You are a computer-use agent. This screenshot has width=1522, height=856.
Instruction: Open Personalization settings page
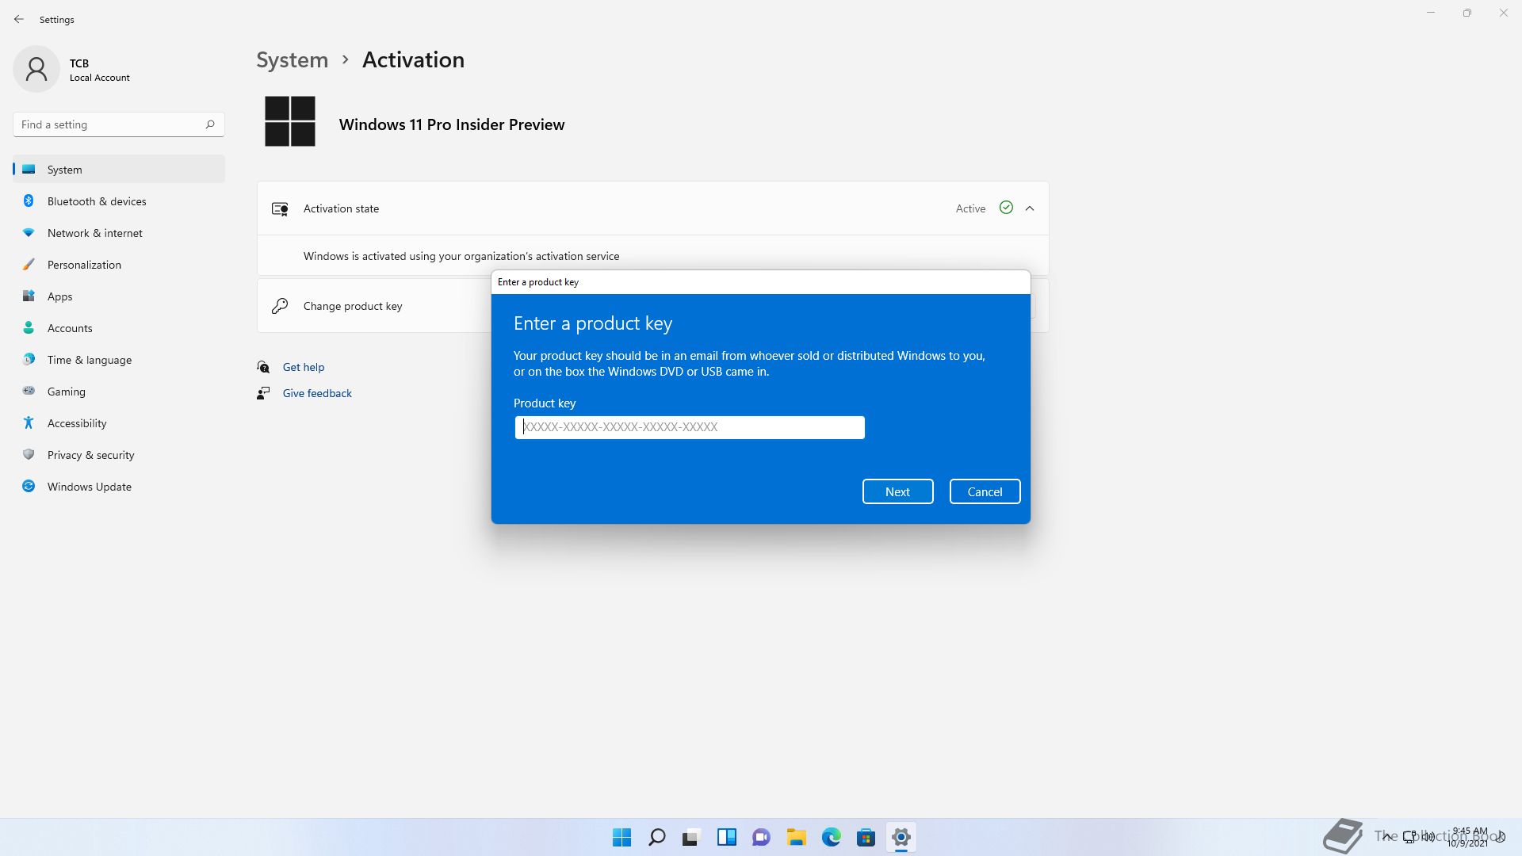tap(84, 265)
